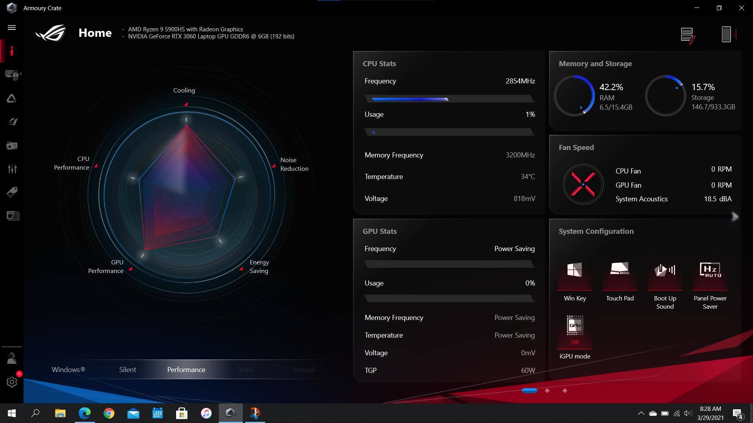Viewport: 753px width, 423px height.
Task: Open GameVisual icon in sidebar
Action: click(12, 122)
